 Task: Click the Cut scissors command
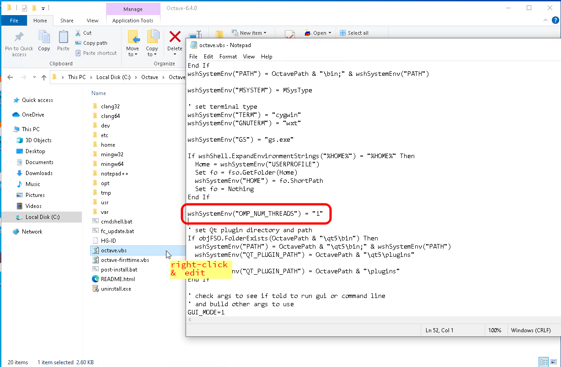83,33
